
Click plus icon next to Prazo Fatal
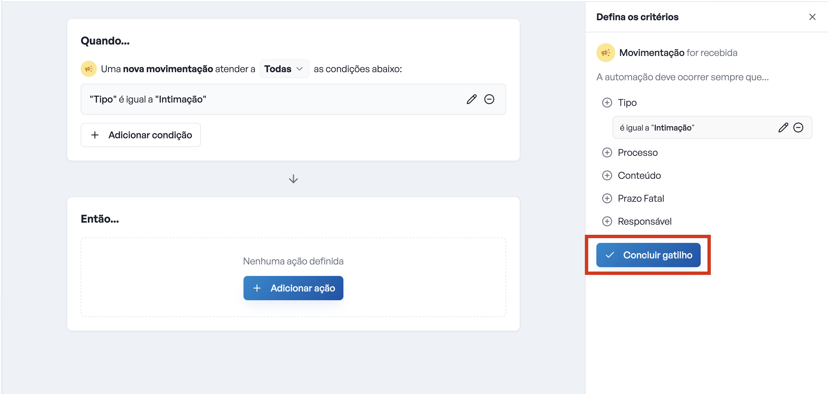click(x=607, y=198)
